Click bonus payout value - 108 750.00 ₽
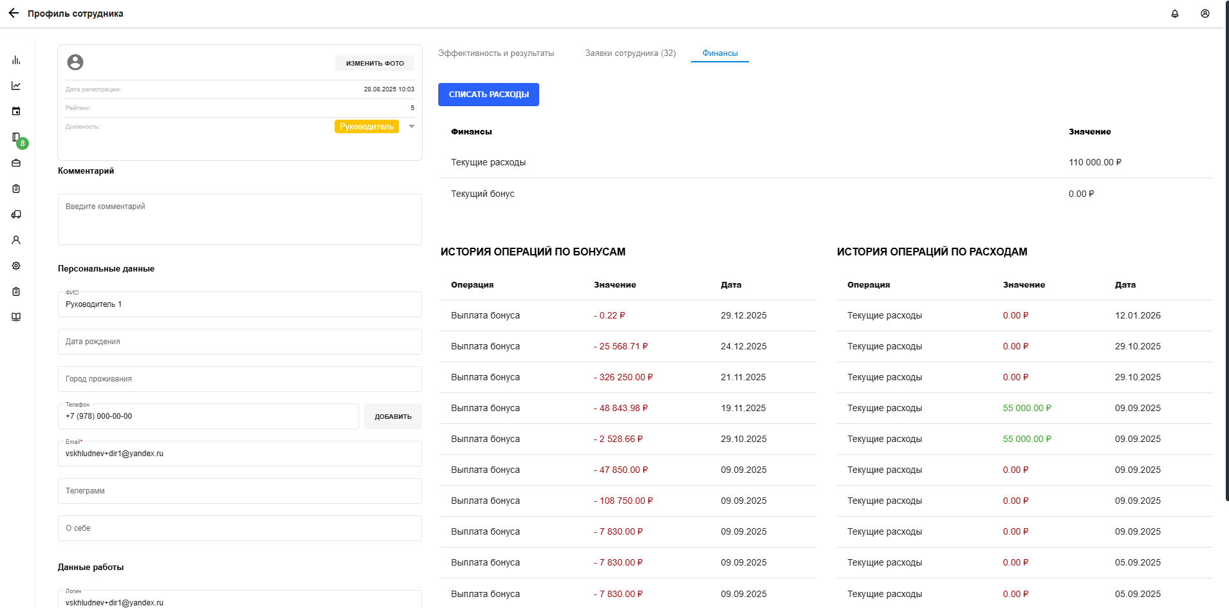Image resolution: width=1229 pixels, height=608 pixels. click(624, 501)
